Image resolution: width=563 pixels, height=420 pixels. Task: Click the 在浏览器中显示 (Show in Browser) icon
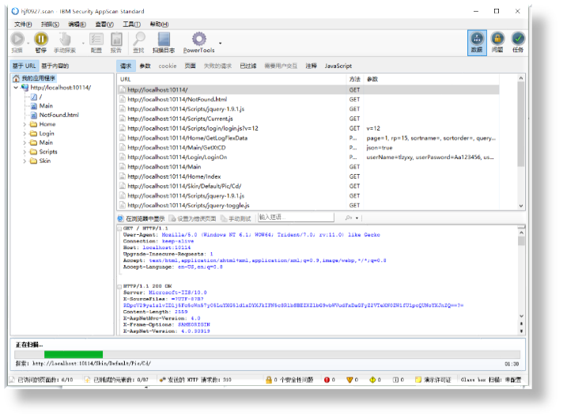[121, 218]
